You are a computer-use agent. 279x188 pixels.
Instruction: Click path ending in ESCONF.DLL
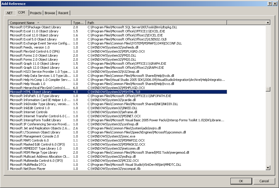pyautogui.click(x=135, y=43)
